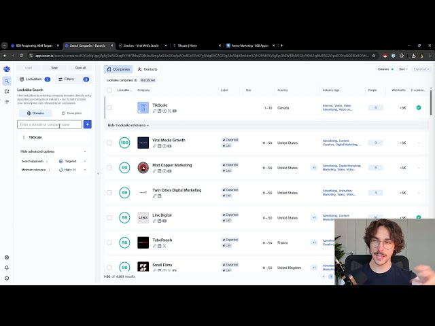Open TikScale YouTube icon link
The width and height of the screenshot is (435, 326).
174,111
